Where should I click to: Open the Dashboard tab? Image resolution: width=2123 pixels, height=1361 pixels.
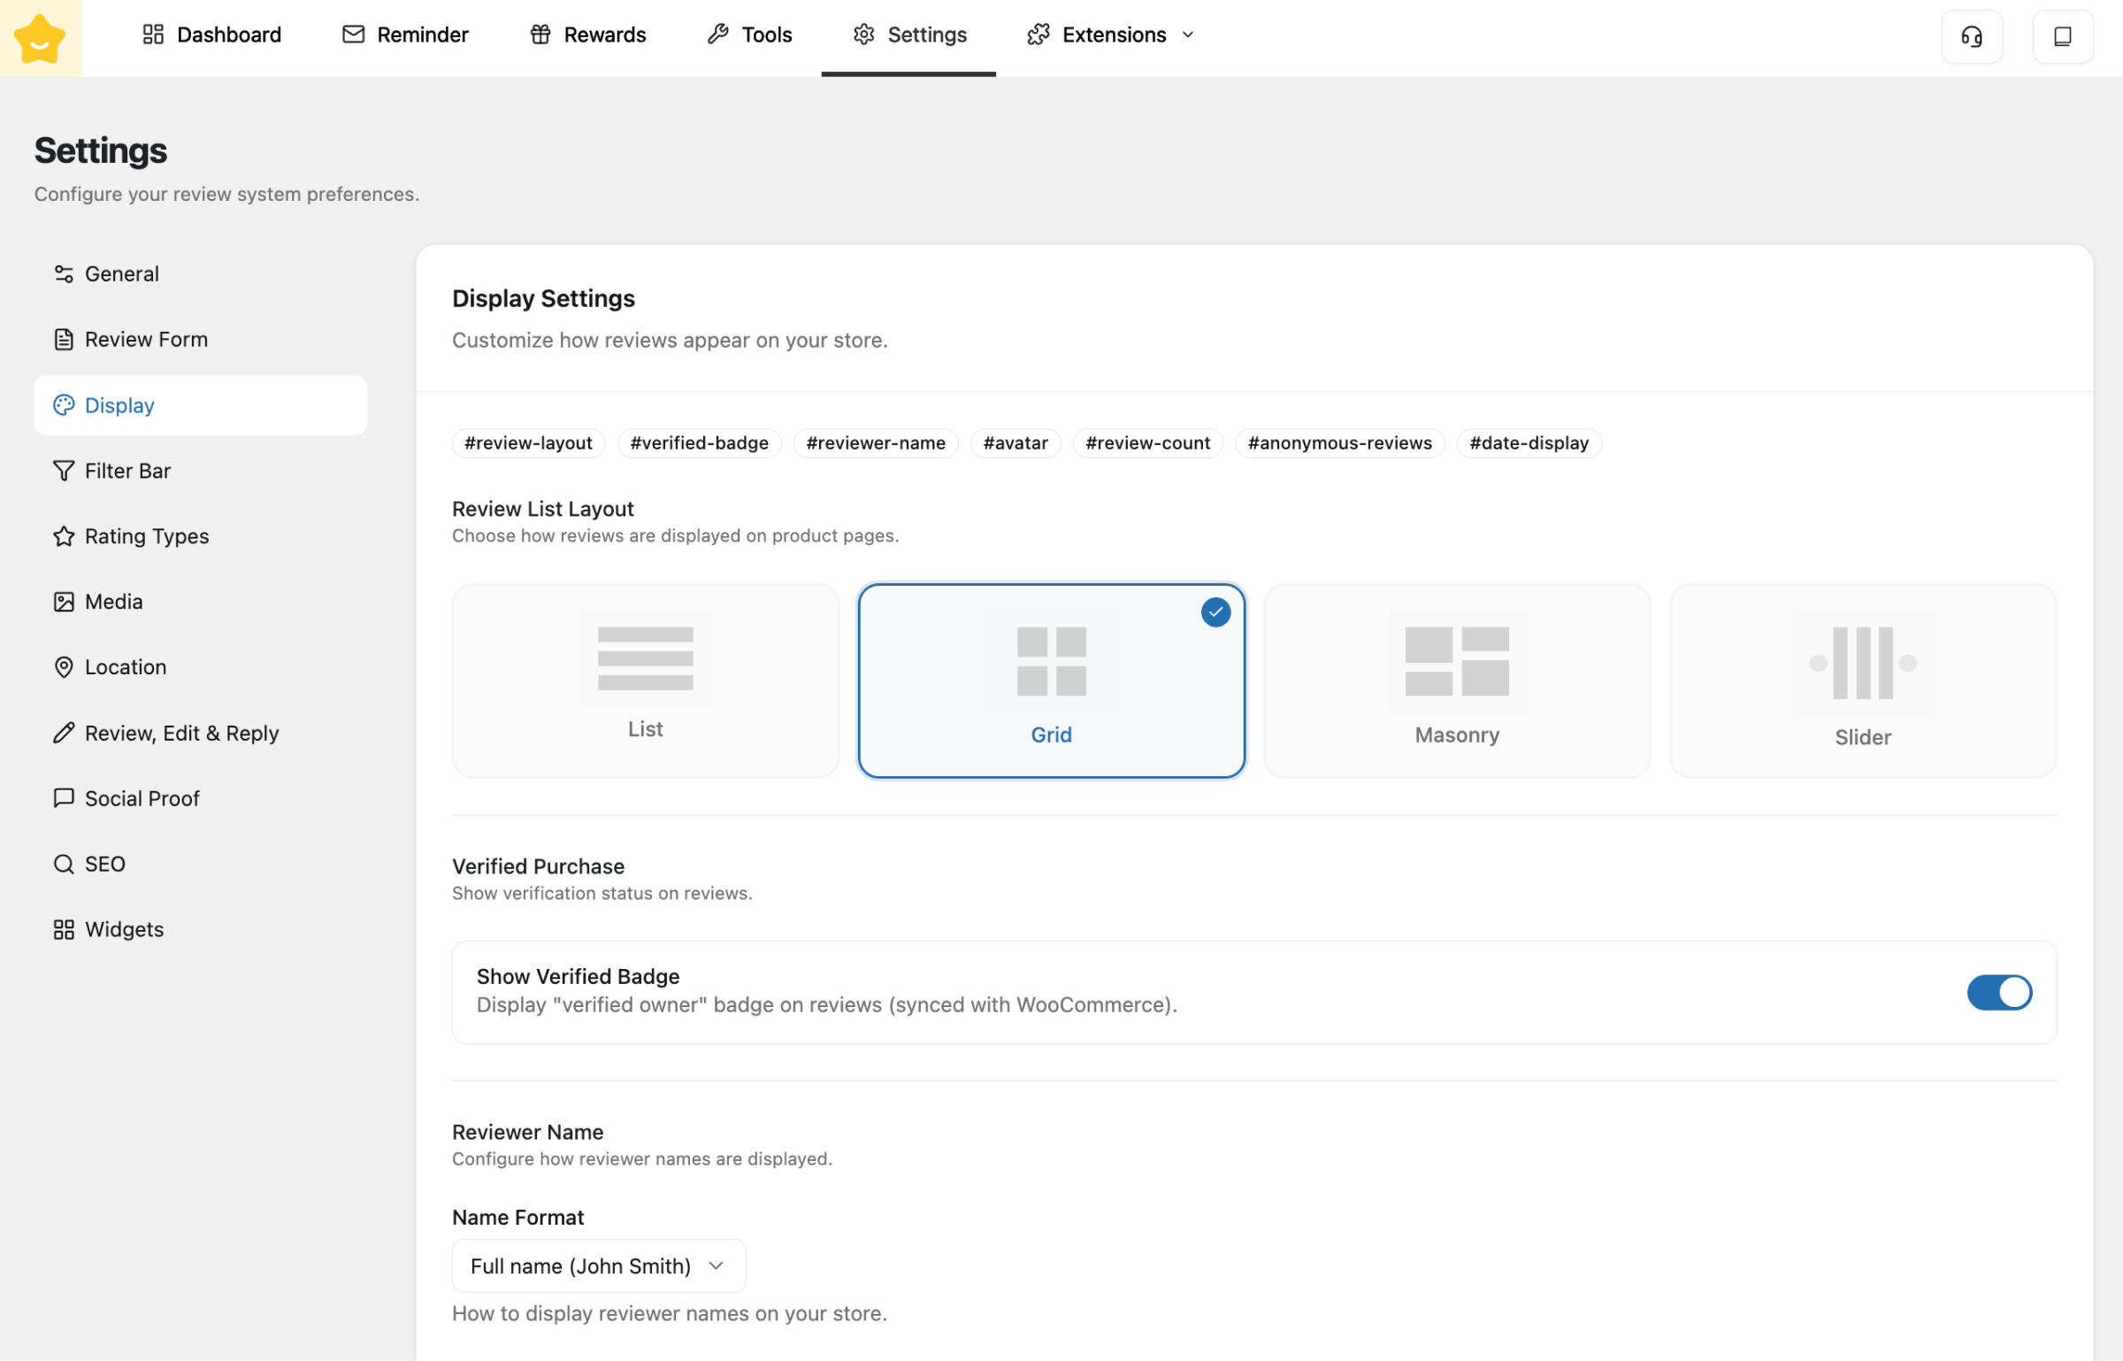click(x=212, y=35)
